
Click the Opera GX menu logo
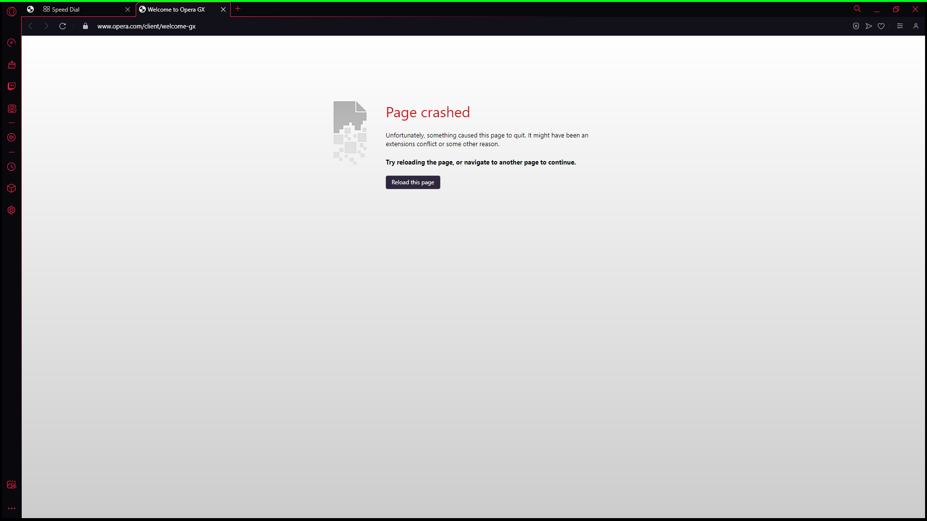(12, 11)
